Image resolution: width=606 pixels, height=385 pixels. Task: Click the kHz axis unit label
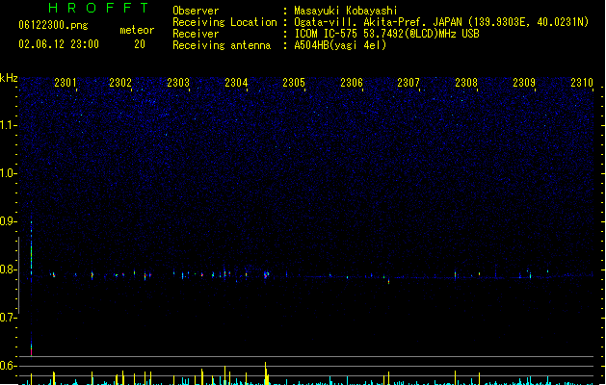[x=9, y=78]
